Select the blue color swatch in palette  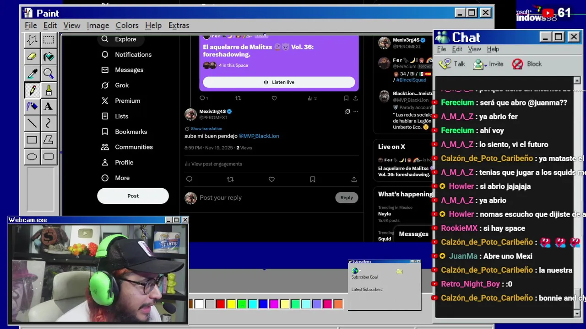click(x=263, y=304)
